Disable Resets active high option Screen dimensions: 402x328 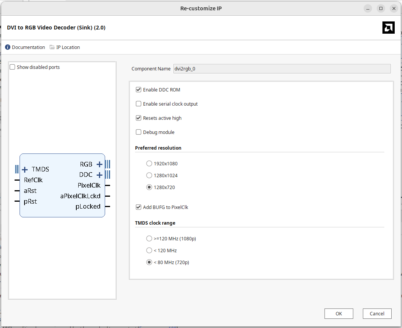(x=138, y=118)
